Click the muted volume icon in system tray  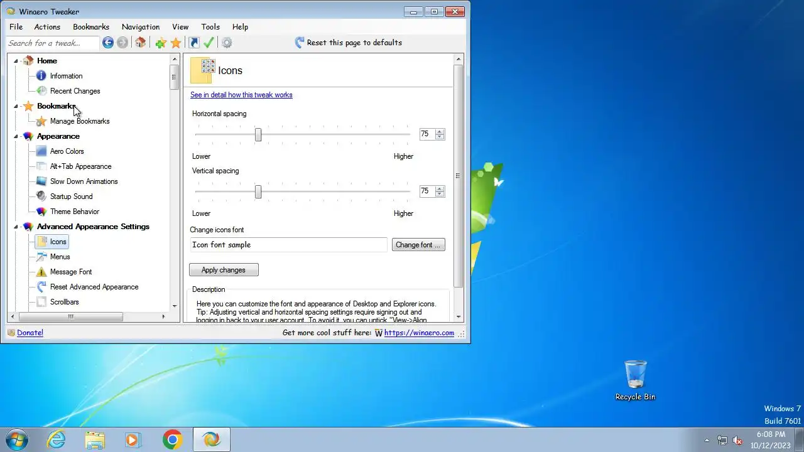point(737,441)
